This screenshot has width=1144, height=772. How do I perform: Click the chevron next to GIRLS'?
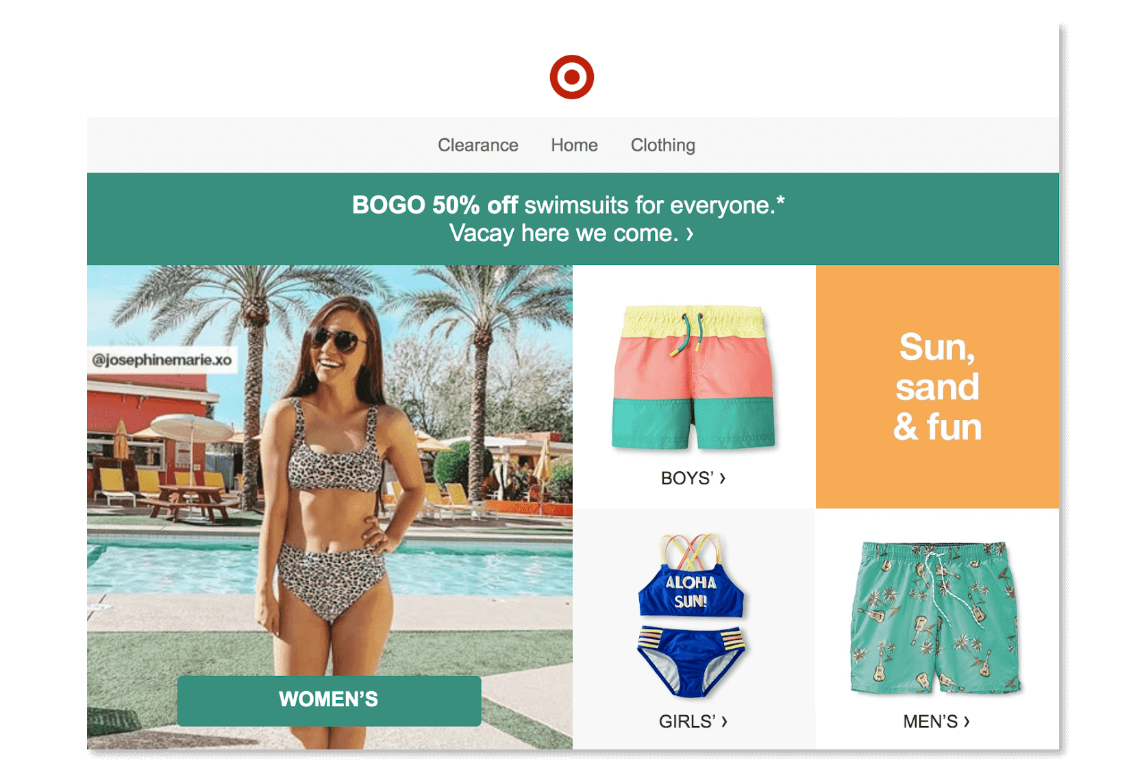click(x=724, y=721)
